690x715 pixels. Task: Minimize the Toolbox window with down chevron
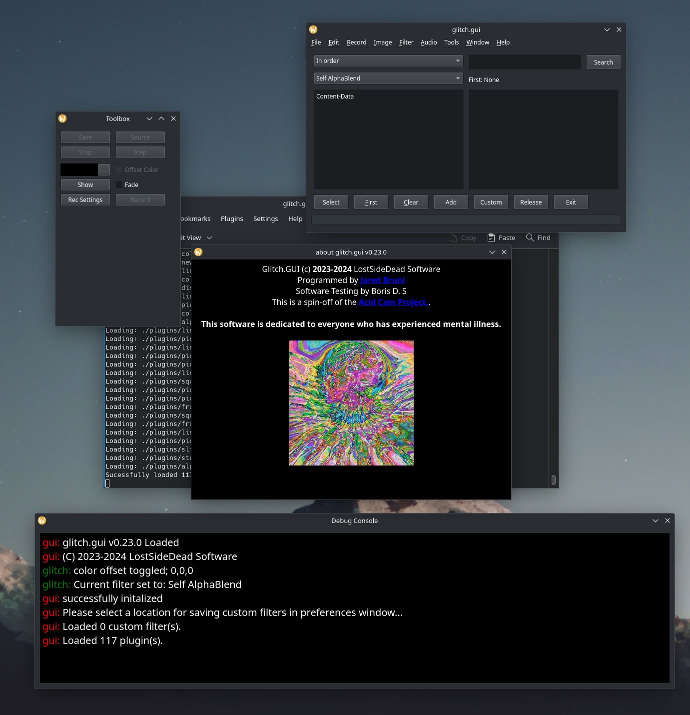tap(149, 118)
